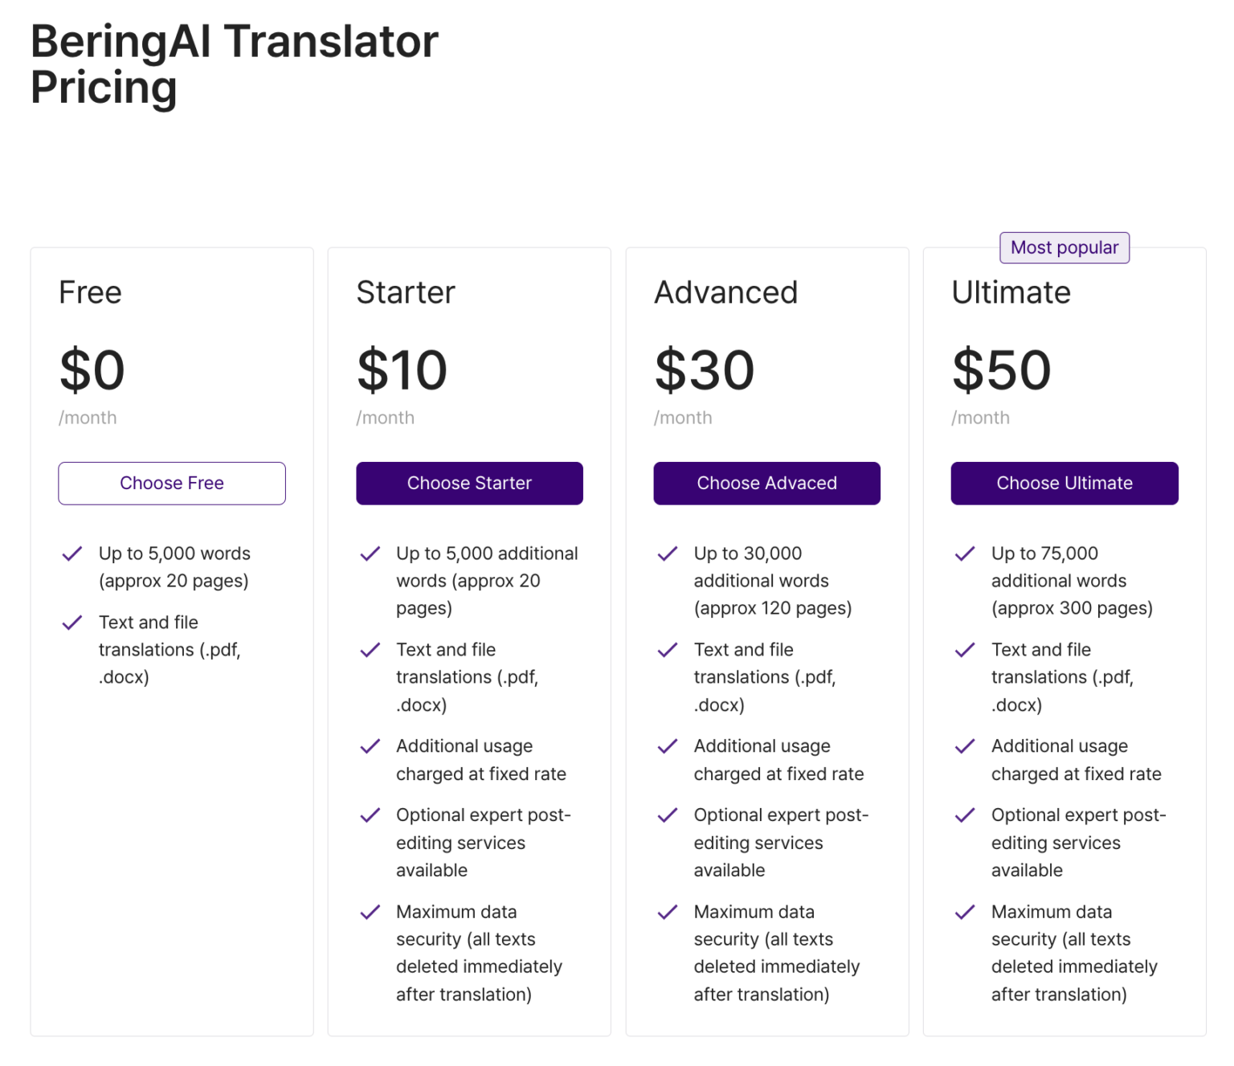1234x1066 pixels.
Task: Select the Choose Ultimate button
Action: tap(1064, 483)
